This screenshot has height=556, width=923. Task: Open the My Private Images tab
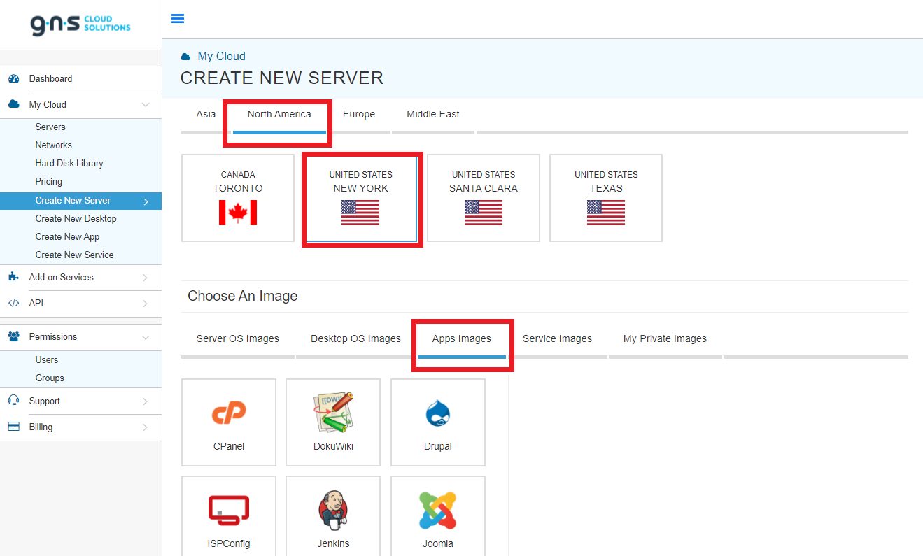pos(665,338)
